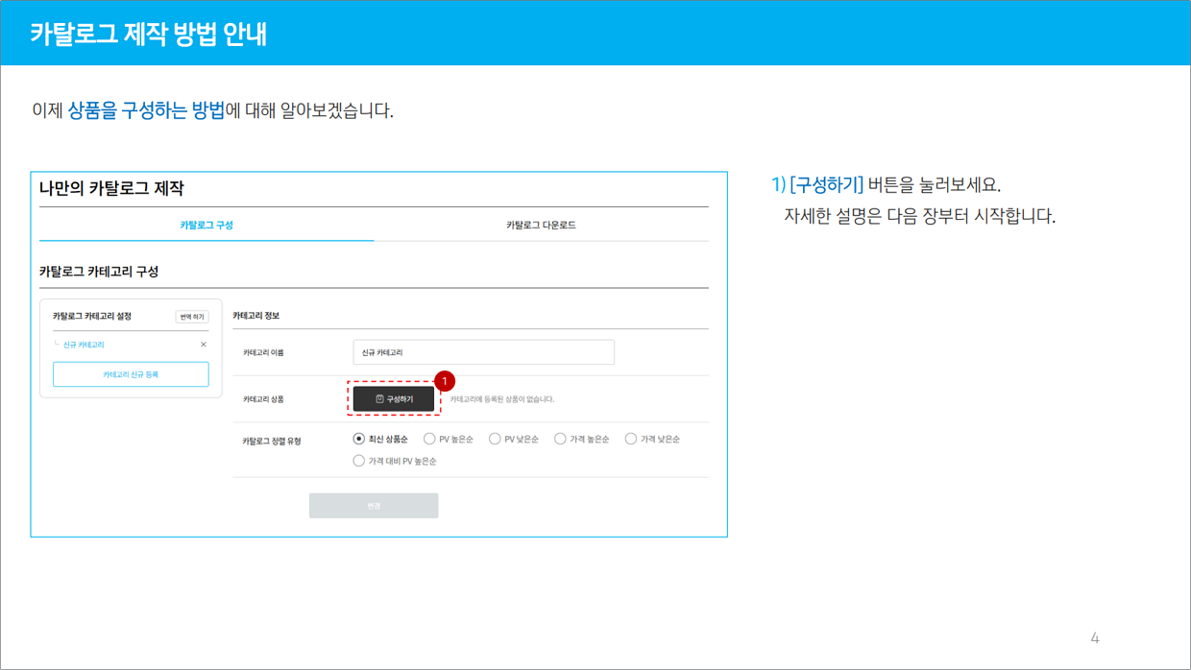Click the 카테고리 상품 label
This screenshot has width=1191, height=670.
(263, 399)
